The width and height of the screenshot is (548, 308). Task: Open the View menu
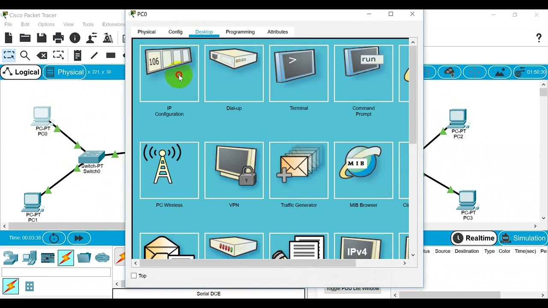pos(68,24)
